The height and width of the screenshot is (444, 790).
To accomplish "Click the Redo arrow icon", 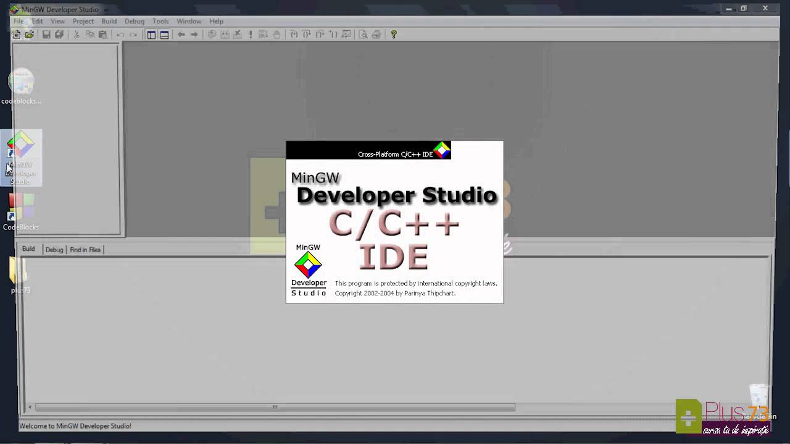I will click(133, 35).
